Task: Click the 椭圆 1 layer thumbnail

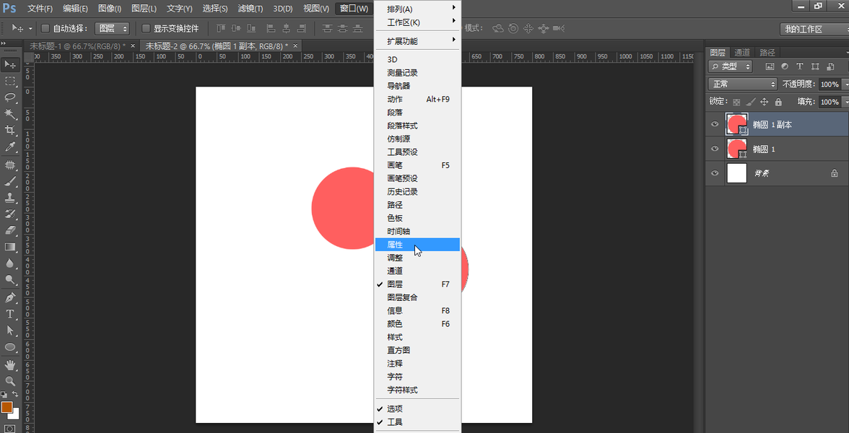Action: click(736, 149)
